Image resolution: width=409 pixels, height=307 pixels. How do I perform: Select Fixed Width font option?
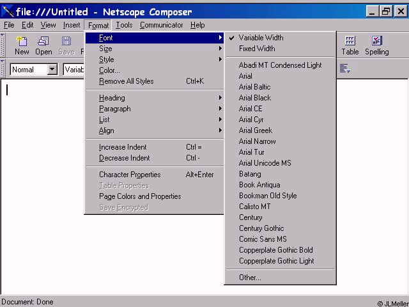click(x=280, y=49)
